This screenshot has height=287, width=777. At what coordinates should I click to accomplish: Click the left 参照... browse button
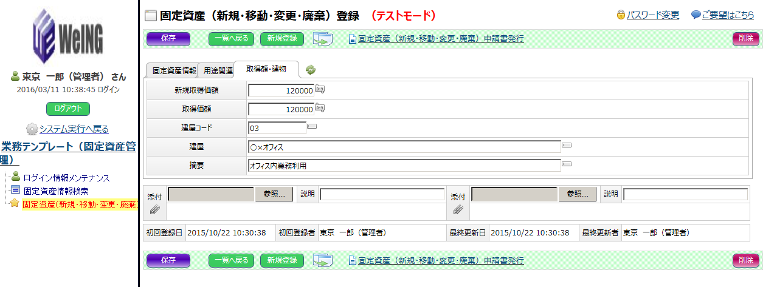click(274, 194)
